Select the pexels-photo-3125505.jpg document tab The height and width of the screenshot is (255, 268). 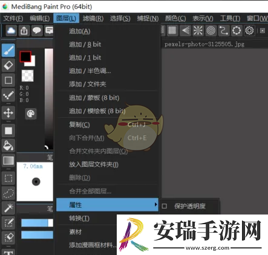(204, 44)
